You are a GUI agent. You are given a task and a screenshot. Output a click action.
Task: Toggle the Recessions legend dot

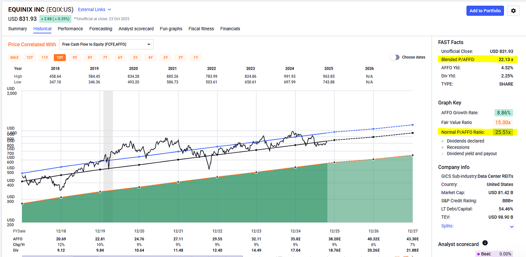tap(443, 147)
